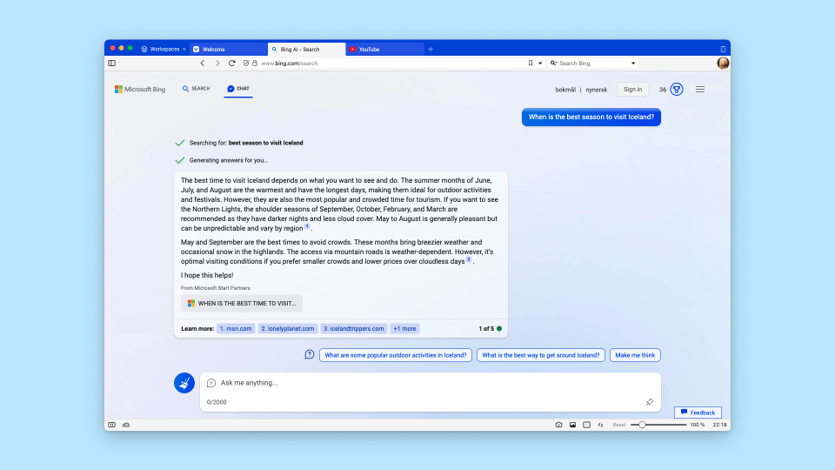The width and height of the screenshot is (835, 470).
Task: Click the 1 of 5 response counter
Action: (x=486, y=329)
